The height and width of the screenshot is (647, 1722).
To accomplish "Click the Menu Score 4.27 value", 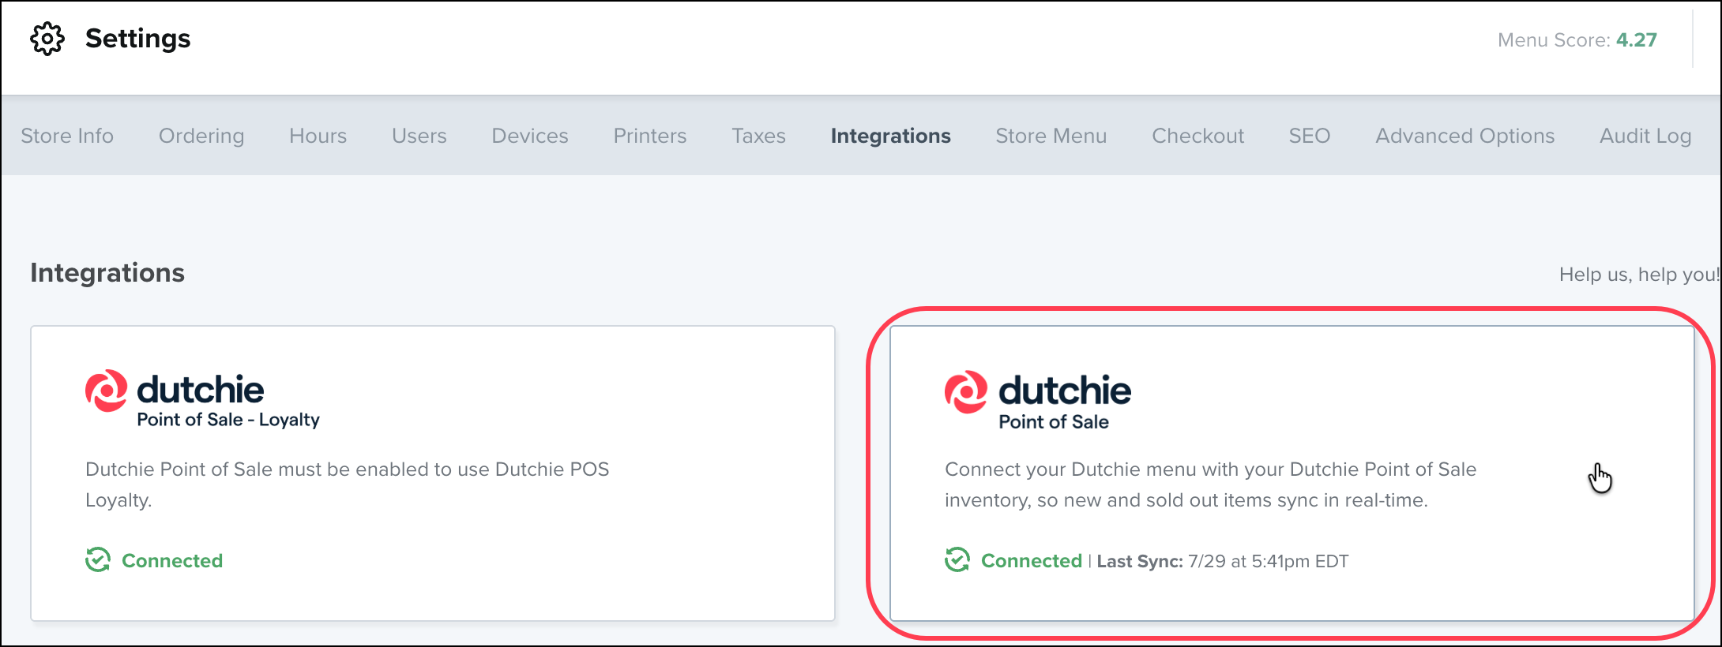I will pyautogui.click(x=1636, y=40).
